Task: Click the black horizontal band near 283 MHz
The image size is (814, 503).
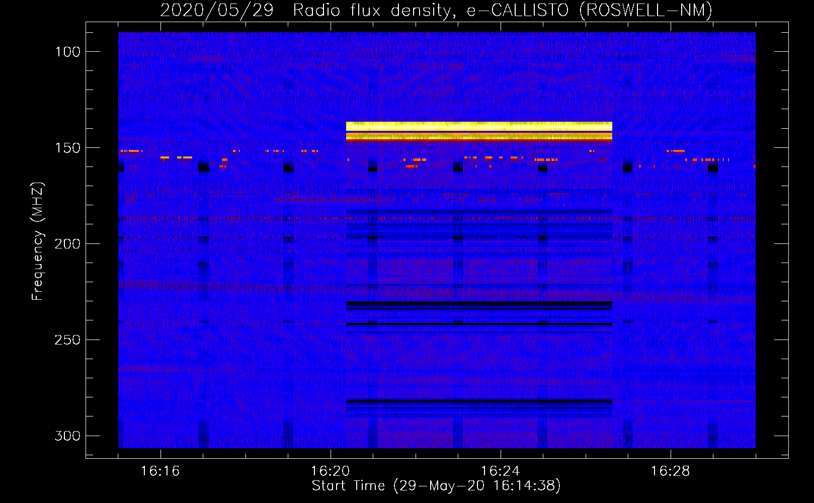Action: [x=479, y=401]
